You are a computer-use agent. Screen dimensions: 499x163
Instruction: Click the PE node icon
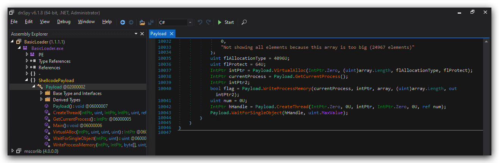32,54
